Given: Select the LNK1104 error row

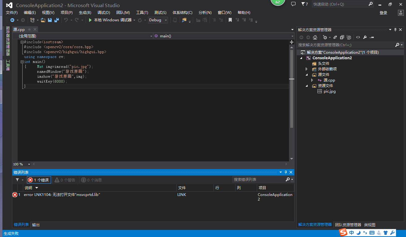Looking at the screenshot, I should click(153, 197).
